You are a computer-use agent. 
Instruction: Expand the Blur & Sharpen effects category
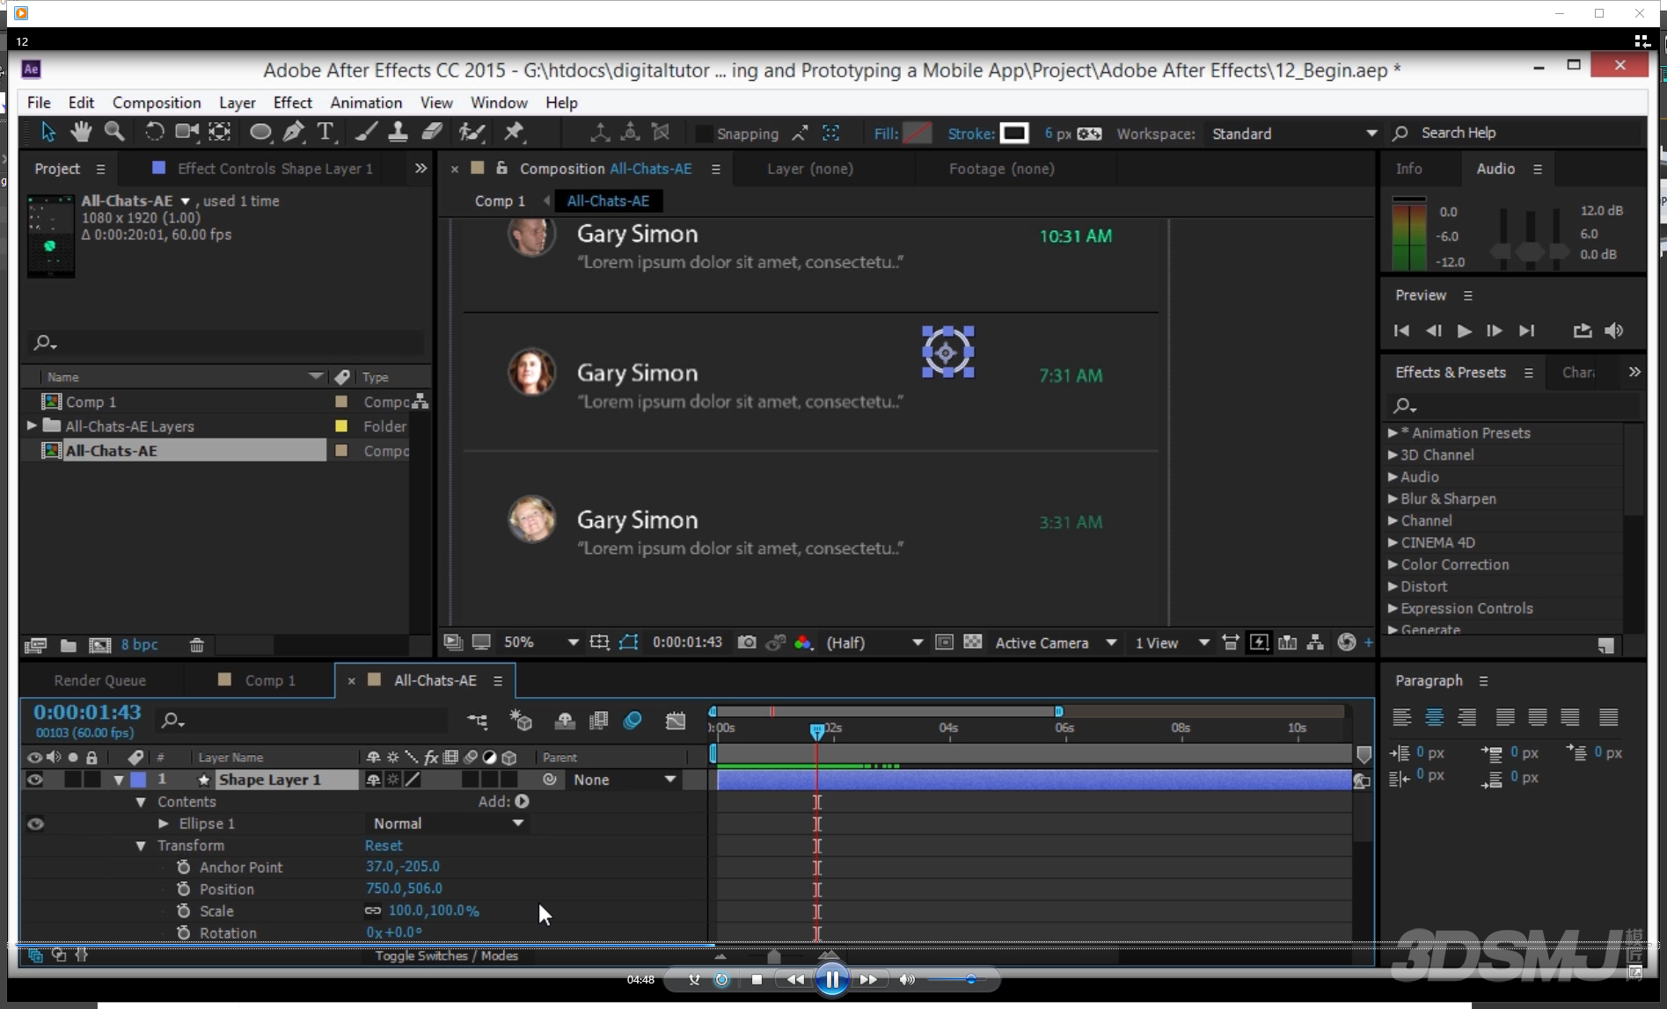coord(1393,498)
